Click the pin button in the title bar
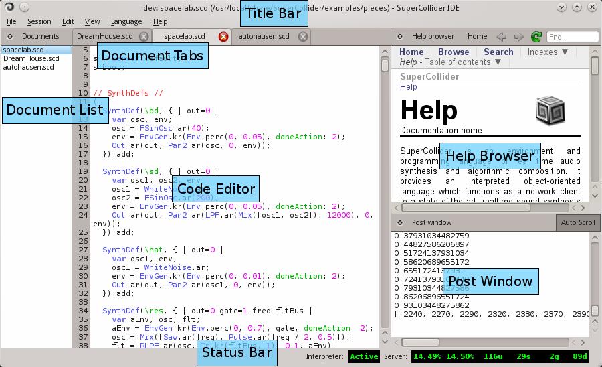The image size is (602, 367). click(x=24, y=7)
